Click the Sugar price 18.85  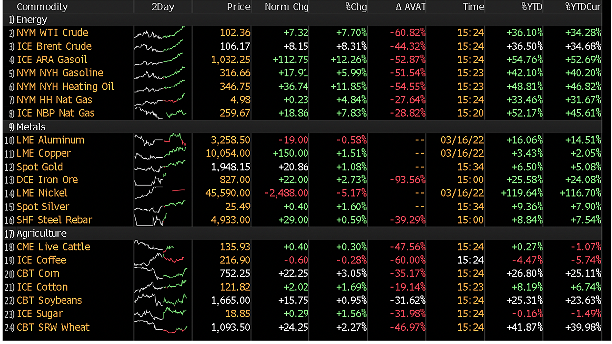coord(237,314)
